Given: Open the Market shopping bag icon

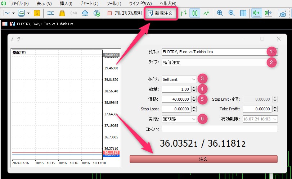Looking at the screenshot, I should [62, 13].
